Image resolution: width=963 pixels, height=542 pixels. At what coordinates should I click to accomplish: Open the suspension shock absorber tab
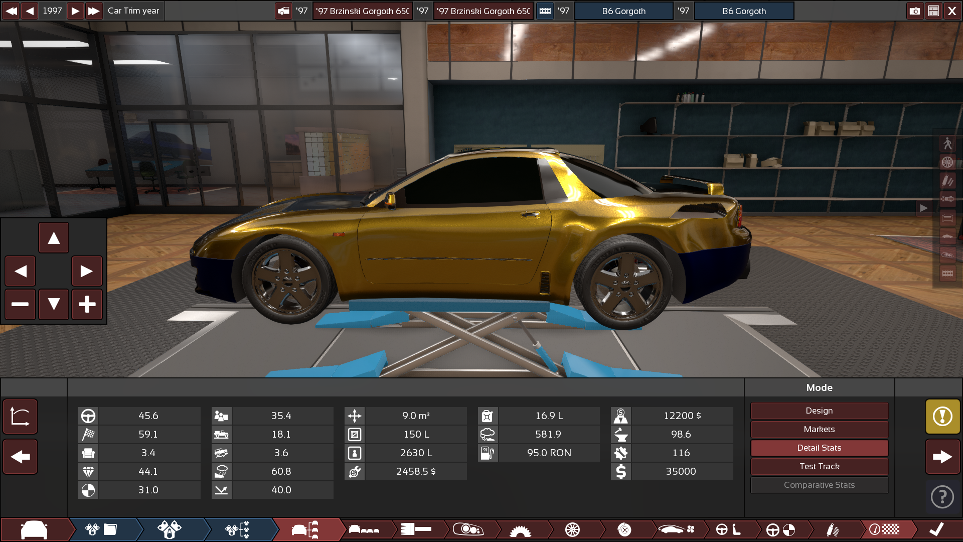[x=833, y=529]
